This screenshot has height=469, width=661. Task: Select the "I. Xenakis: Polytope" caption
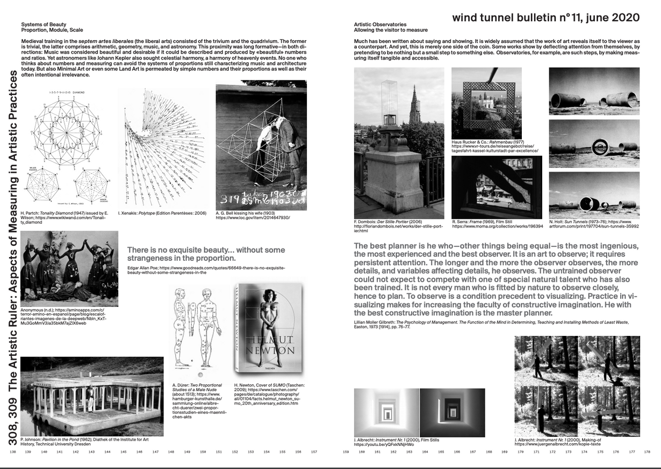point(162,213)
